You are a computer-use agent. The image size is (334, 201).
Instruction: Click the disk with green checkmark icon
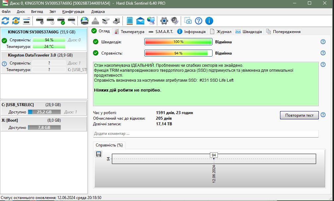(x=61, y=21)
